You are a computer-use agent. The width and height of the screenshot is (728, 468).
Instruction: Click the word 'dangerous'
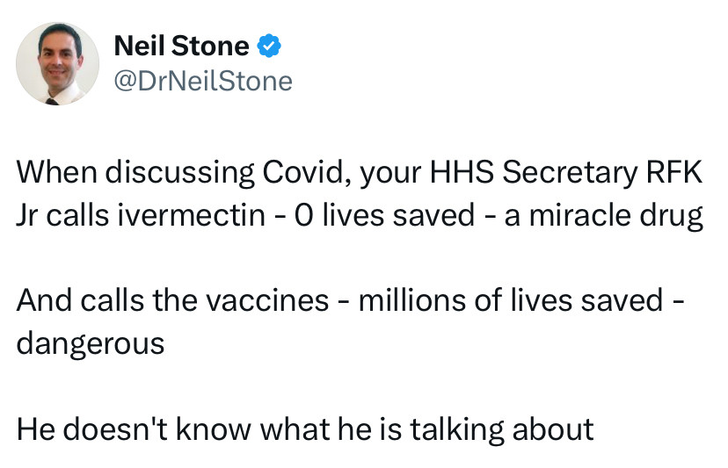coord(91,344)
